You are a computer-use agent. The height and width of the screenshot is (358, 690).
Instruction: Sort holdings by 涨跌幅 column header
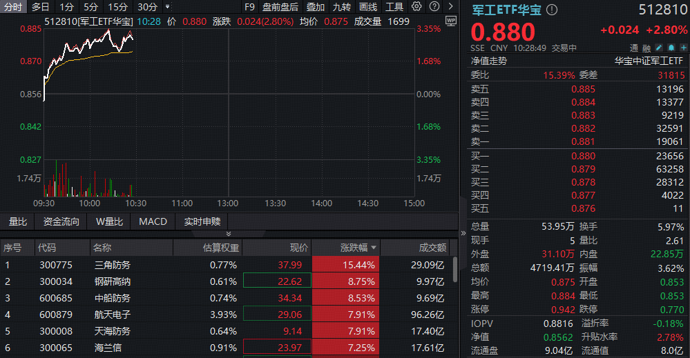[357, 248]
